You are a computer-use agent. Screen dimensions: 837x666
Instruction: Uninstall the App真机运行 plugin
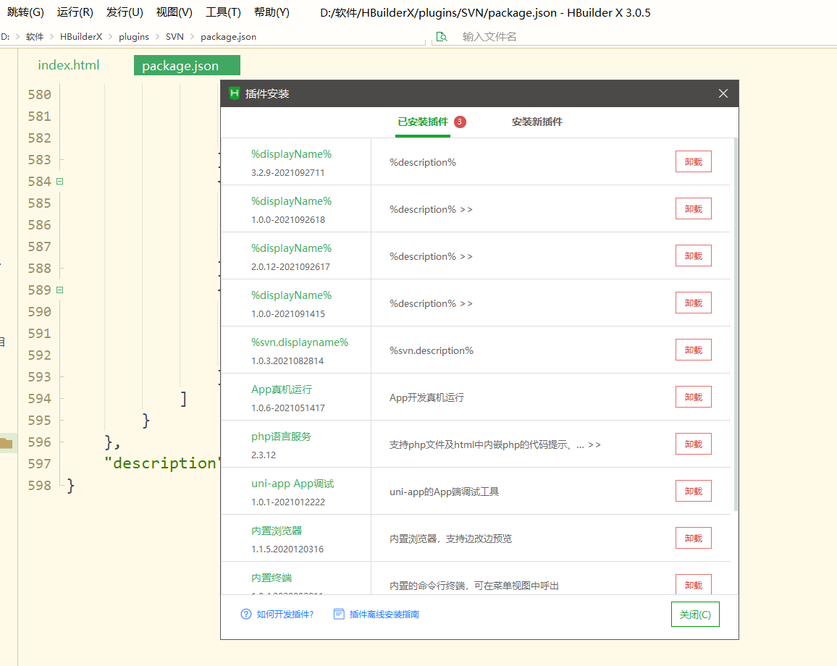693,397
